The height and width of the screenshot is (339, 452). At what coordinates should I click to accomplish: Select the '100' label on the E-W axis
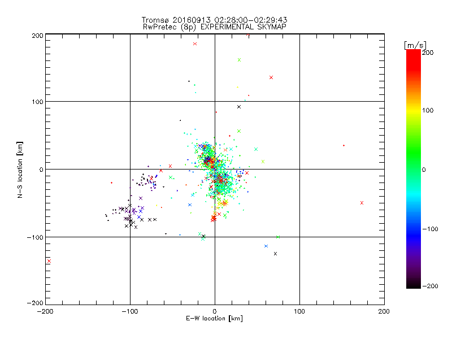click(299, 311)
